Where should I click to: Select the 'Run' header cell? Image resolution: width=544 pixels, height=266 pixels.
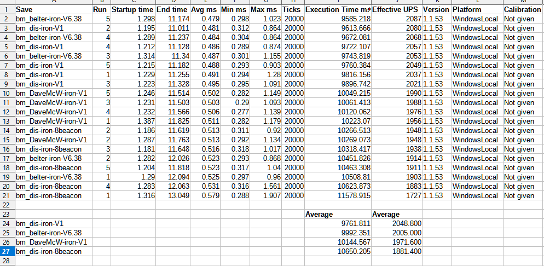pyautogui.click(x=101, y=10)
